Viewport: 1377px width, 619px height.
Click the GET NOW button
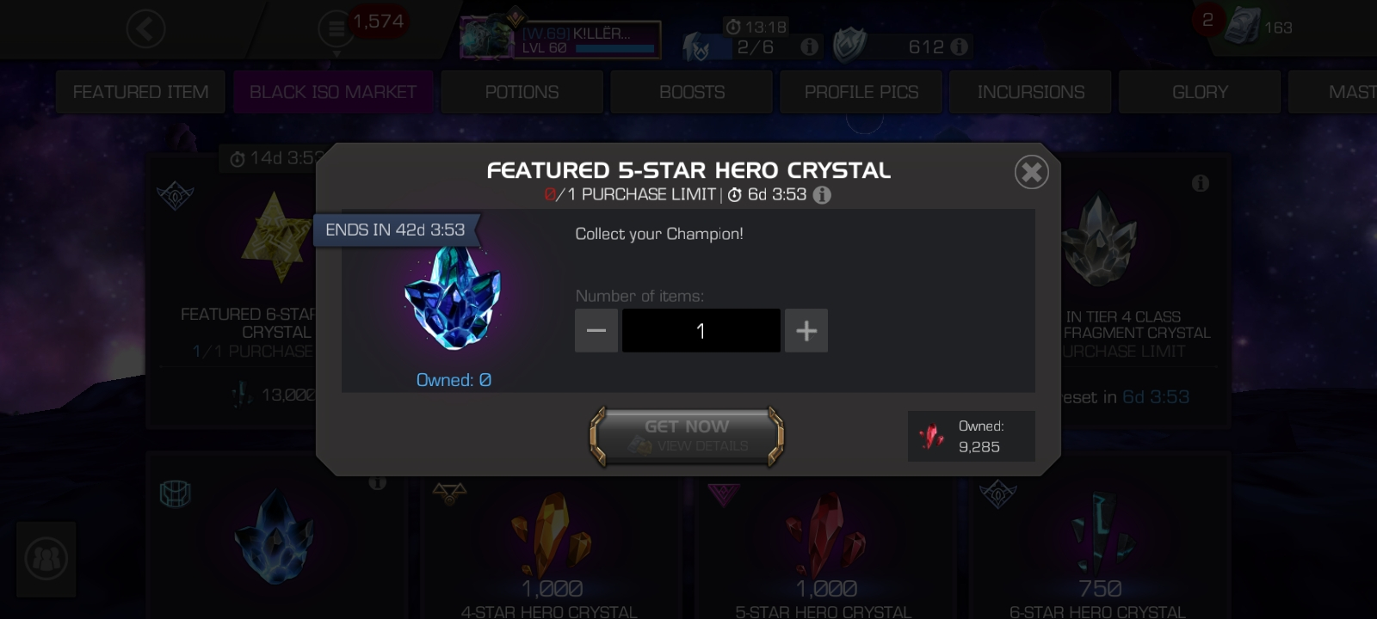687,436
